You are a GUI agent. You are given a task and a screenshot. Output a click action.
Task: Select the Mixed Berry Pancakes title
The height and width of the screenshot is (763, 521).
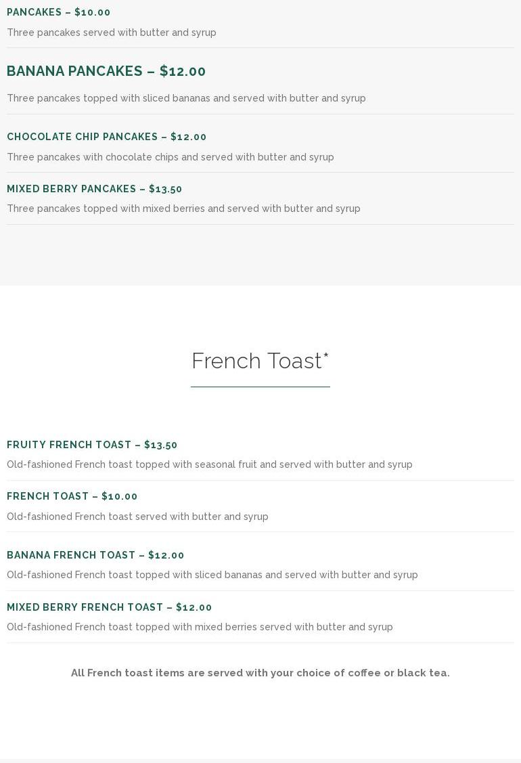tap(94, 189)
